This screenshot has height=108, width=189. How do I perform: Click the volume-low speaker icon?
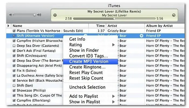click(x=11, y=15)
